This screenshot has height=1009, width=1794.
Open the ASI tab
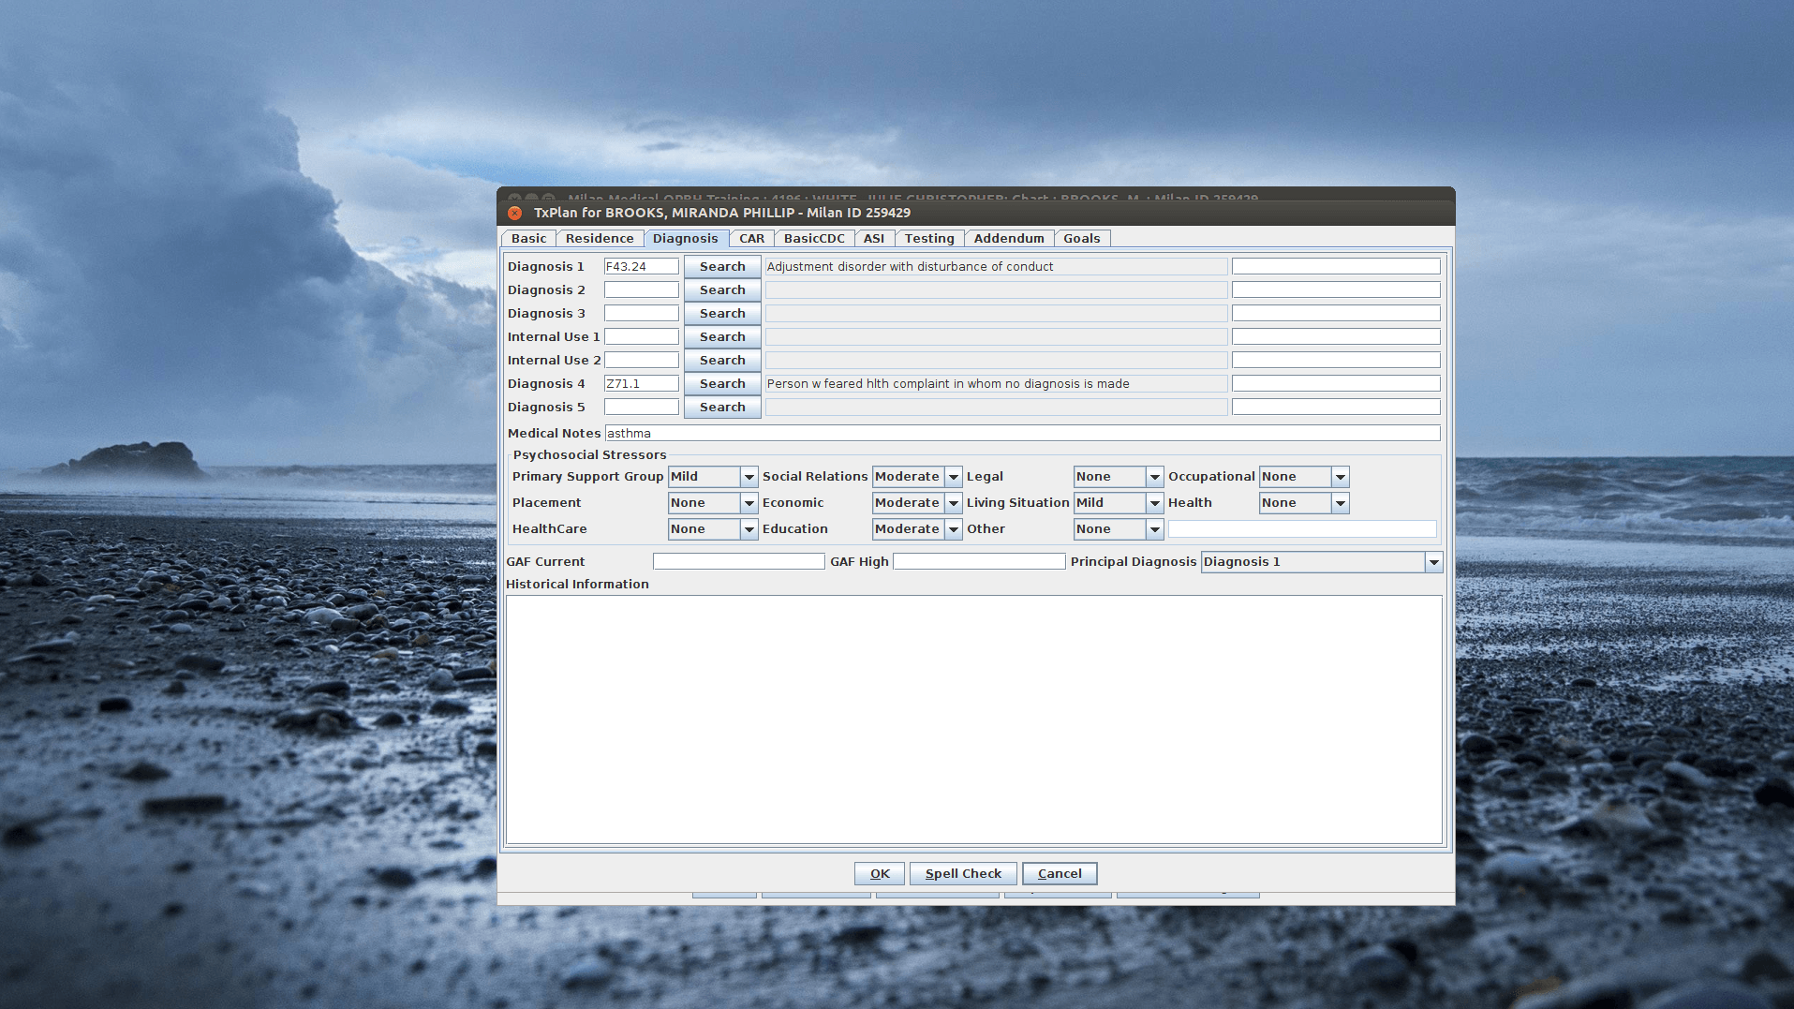(x=874, y=239)
